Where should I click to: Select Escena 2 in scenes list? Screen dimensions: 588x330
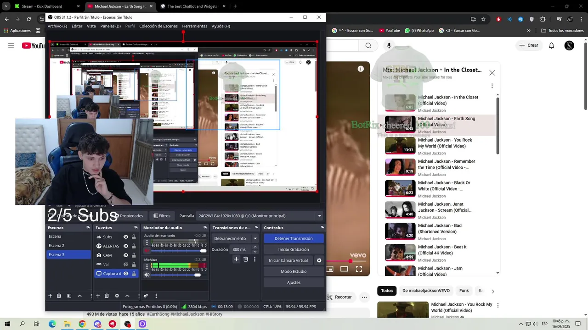[69, 246]
